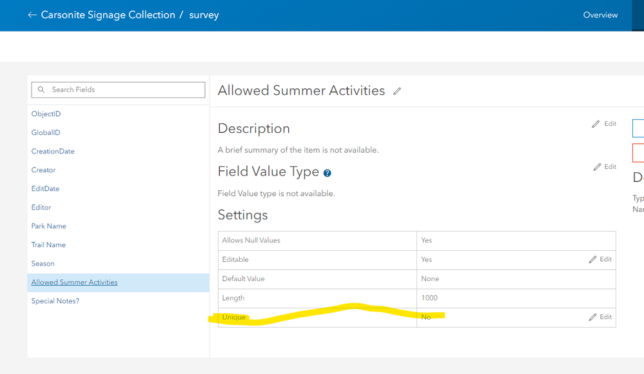Select the EditDate field
The image size is (644, 374).
pyautogui.click(x=45, y=189)
